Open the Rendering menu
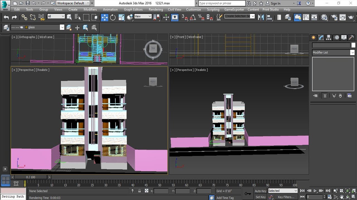 click(x=156, y=9)
